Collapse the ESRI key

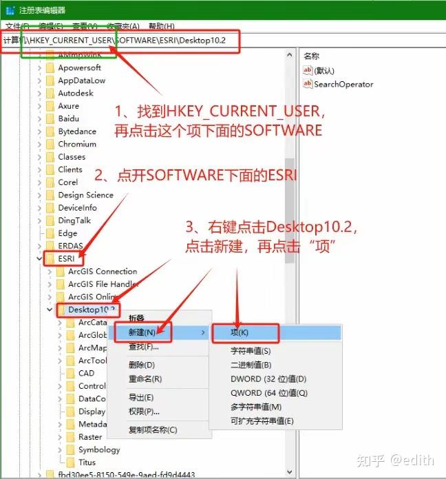pyautogui.click(x=39, y=259)
